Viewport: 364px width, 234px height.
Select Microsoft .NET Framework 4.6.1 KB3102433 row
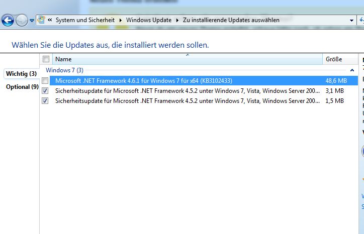pyautogui.click(x=204, y=81)
